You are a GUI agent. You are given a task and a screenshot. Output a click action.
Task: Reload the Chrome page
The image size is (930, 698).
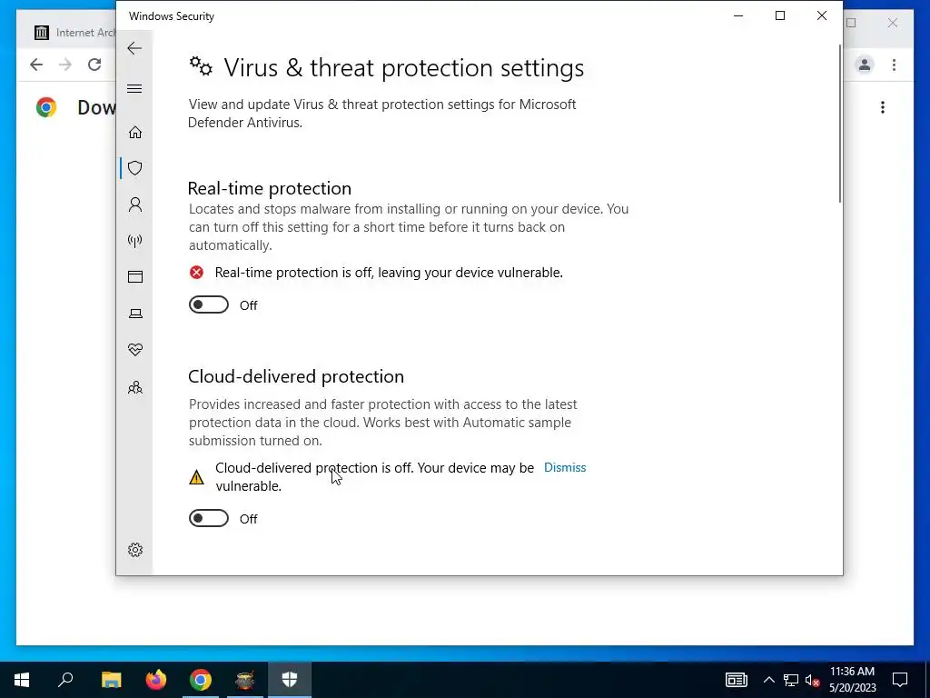[x=94, y=65]
